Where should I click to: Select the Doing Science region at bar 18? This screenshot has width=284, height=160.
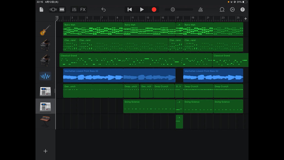click(198, 106)
